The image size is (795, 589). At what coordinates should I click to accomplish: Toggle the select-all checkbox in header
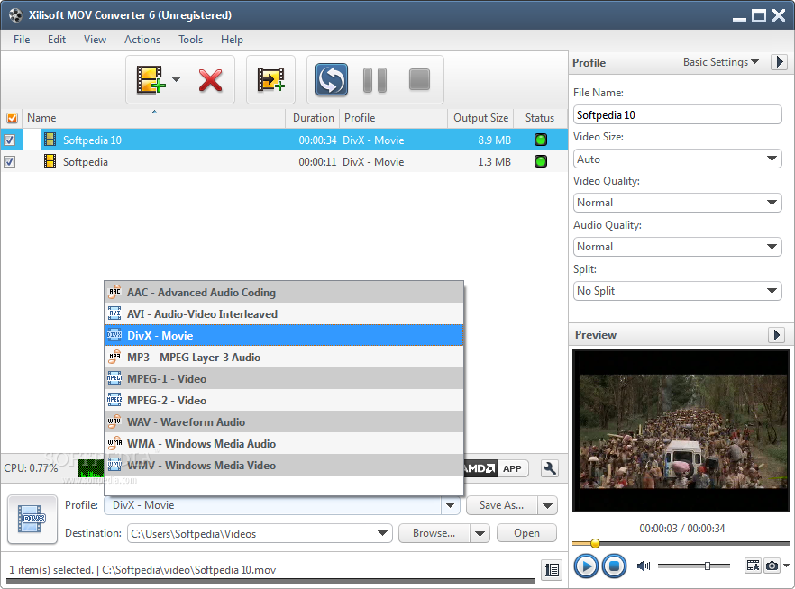pos(12,118)
